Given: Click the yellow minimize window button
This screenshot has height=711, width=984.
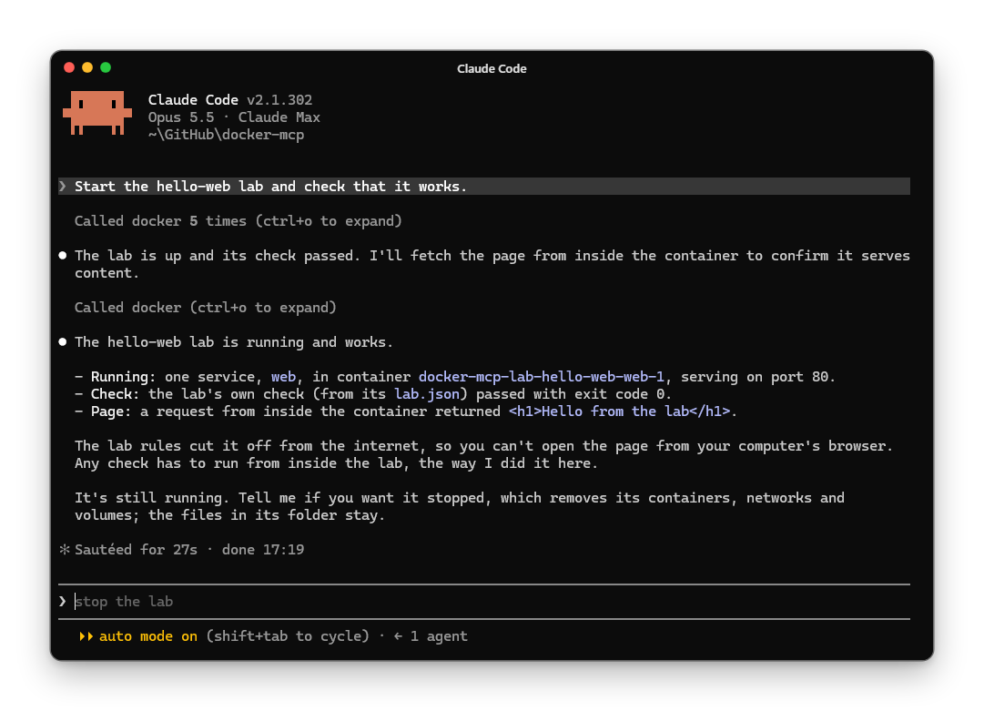Looking at the screenshot, I should pyautogui.click(x=88, y=67).
